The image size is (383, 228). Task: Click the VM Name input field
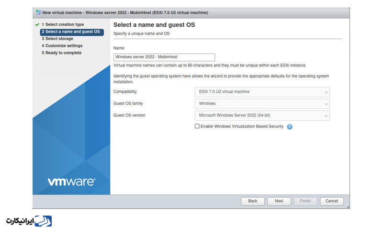tap(164, 57)
